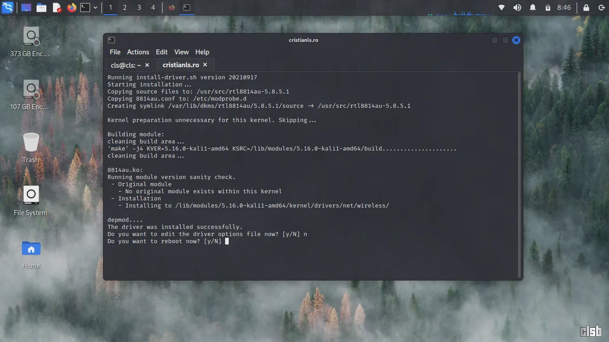Click the 'Creating symlink' line
The height and width of the screenshot is (342, 609).
[259, 106]
